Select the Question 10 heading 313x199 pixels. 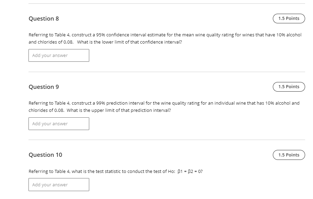coord(45,155)
